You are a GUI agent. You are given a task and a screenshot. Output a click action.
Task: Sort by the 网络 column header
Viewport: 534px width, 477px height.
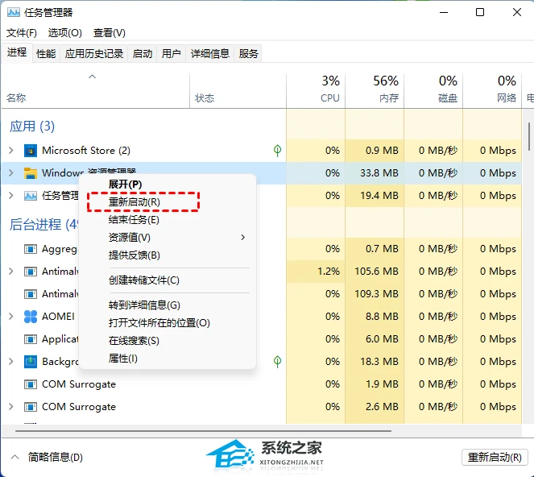pos(492,90)
